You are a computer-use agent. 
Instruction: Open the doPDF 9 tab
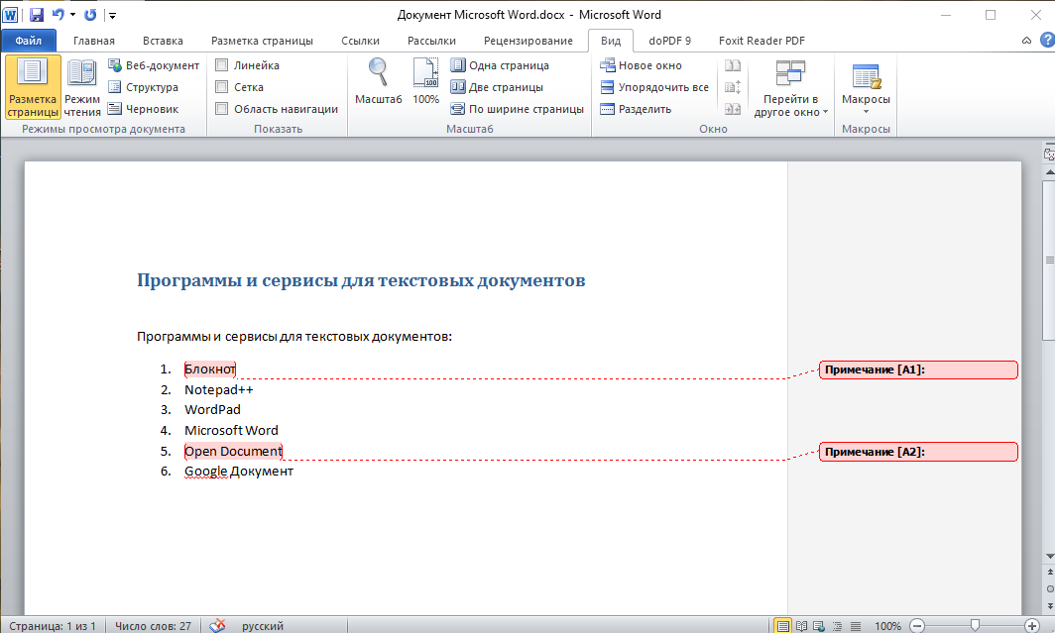point(669,41)
